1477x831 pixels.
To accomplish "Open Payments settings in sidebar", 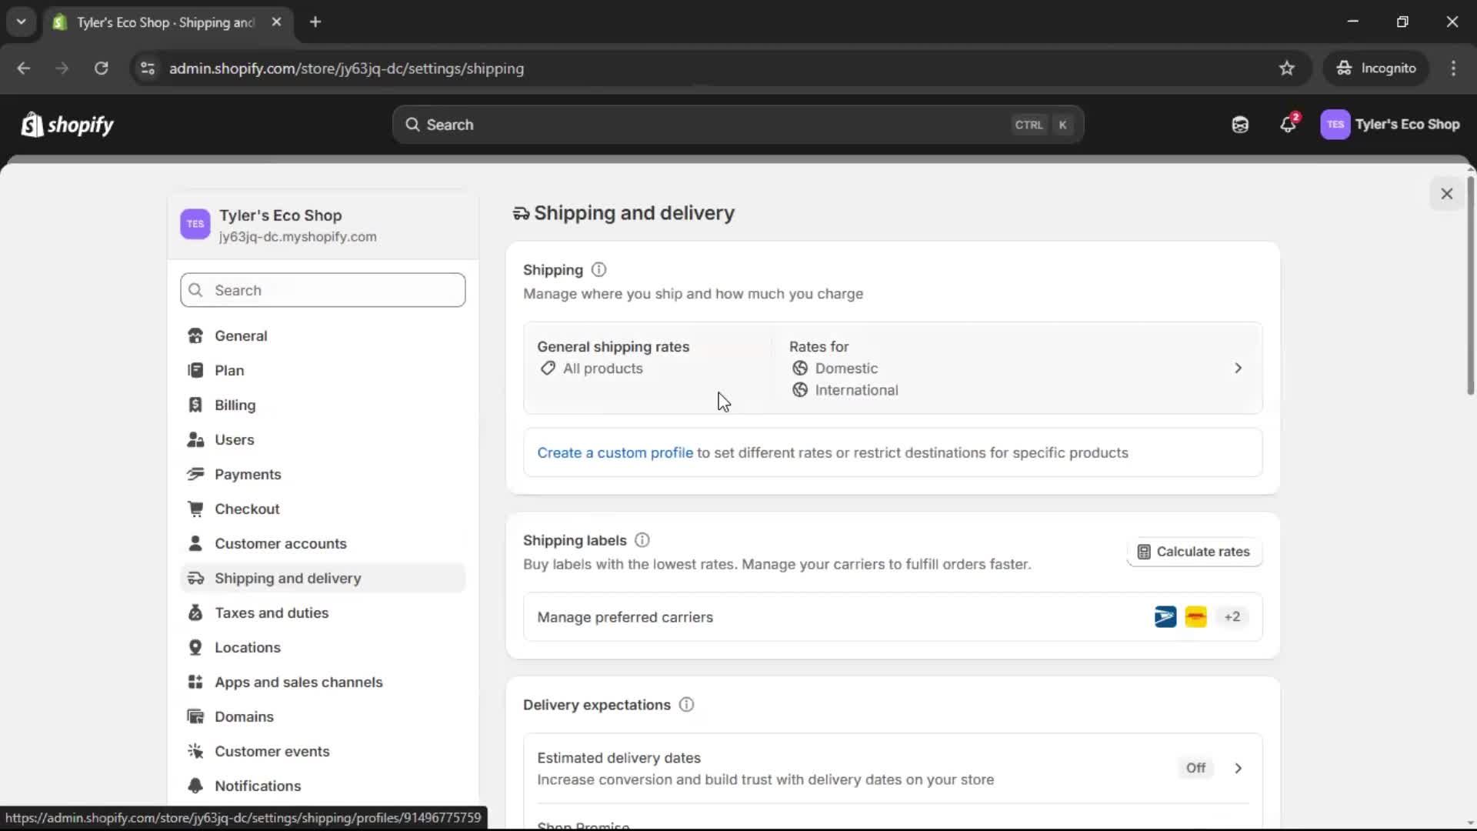I will point(248,474).
